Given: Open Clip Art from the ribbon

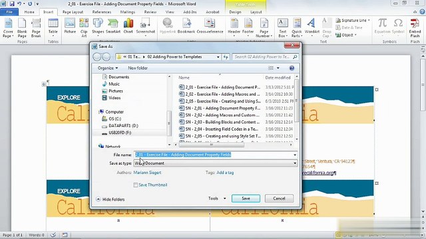Looking at the screenshot, I should click(84, 28).
